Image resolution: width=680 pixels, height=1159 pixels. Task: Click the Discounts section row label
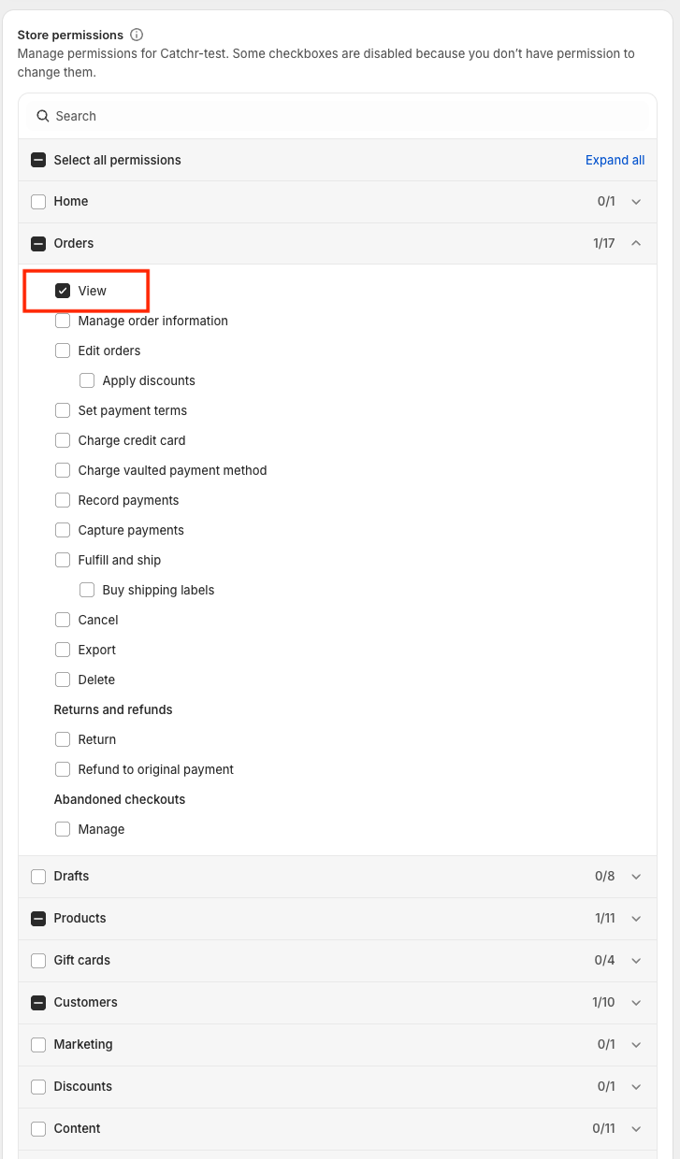tap(82, 1086)
